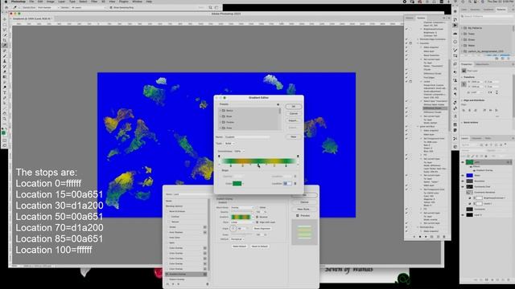This screenshot has width=515, height=289.
Task: Delete the selected color stop in Gradient Editor
Action: (295, 184)
